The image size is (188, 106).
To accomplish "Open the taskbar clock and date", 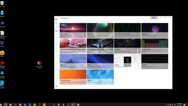I will coord(179,105).
